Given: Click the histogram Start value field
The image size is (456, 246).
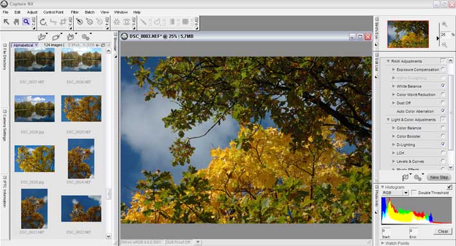Looking at the screenshot, I should 386,231.
